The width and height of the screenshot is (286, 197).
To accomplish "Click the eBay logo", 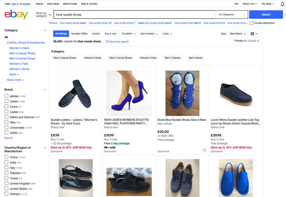I will 16,15.
